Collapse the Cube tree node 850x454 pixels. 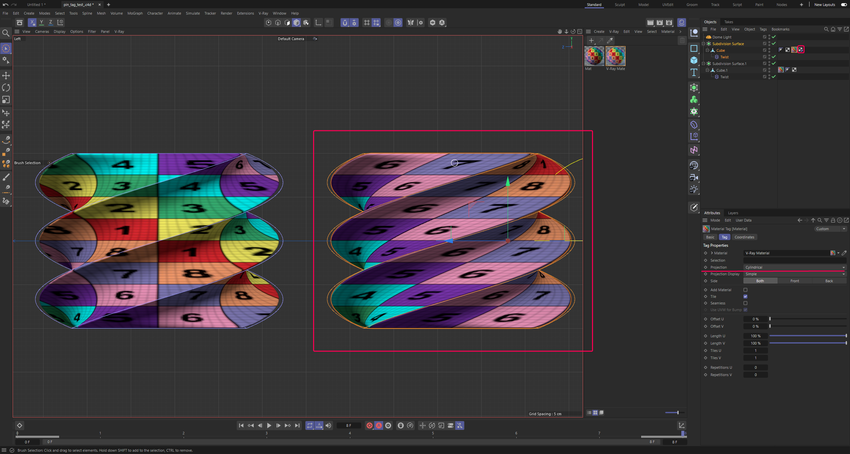pos(707,50)
